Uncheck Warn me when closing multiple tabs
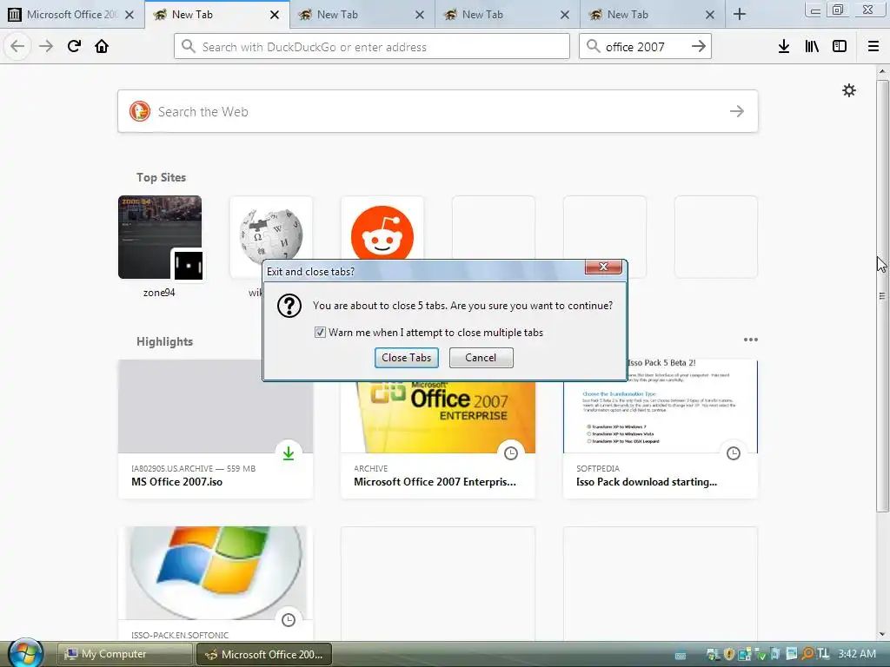 (x=320, y=333)
